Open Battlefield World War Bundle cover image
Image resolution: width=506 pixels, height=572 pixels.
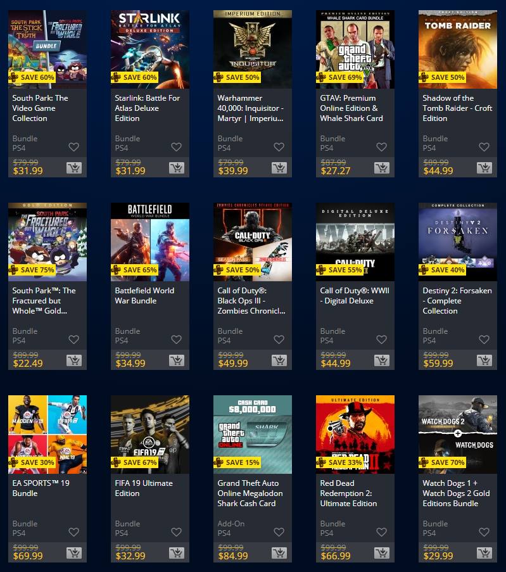[x=150, y=242]
